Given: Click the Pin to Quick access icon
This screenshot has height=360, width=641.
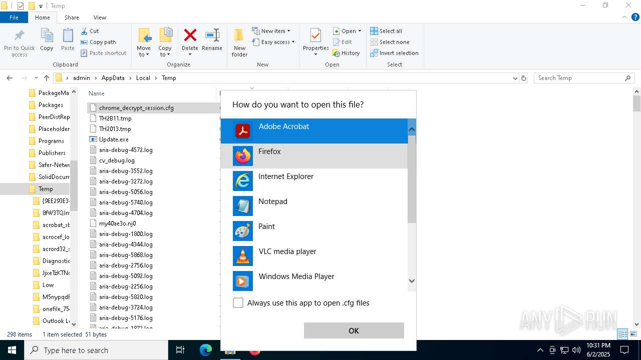Looking at the screenshot, I should coord(20,36).
